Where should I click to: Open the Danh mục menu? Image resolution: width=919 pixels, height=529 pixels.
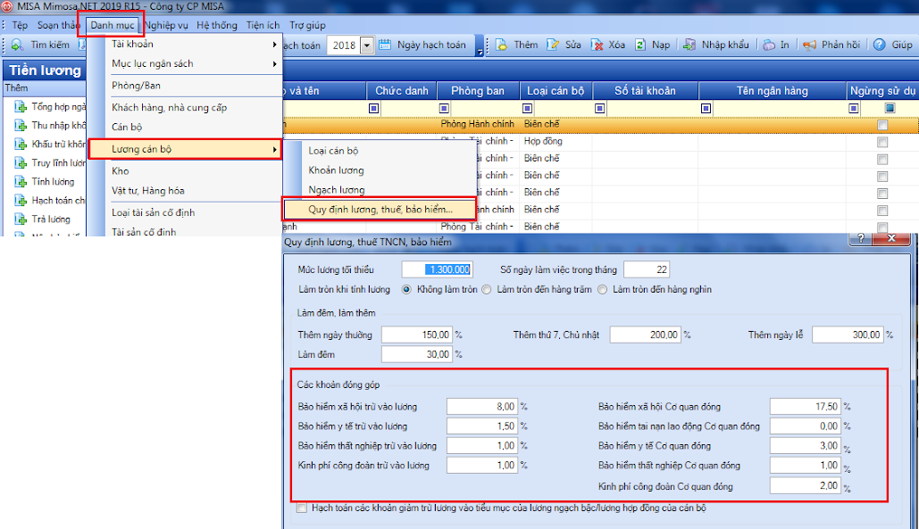tap(112, 25)
